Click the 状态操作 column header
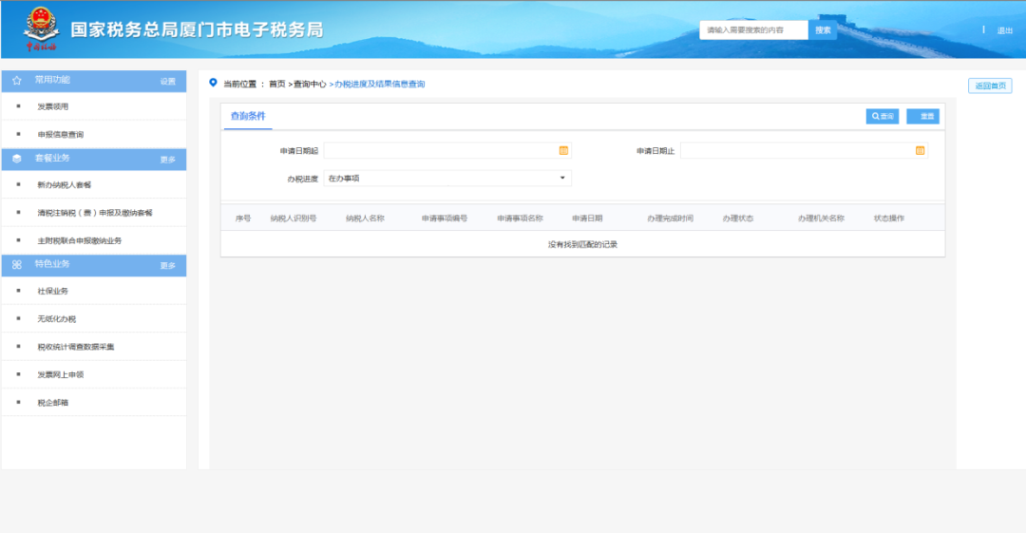1026x533 pixels. (888, 219)
